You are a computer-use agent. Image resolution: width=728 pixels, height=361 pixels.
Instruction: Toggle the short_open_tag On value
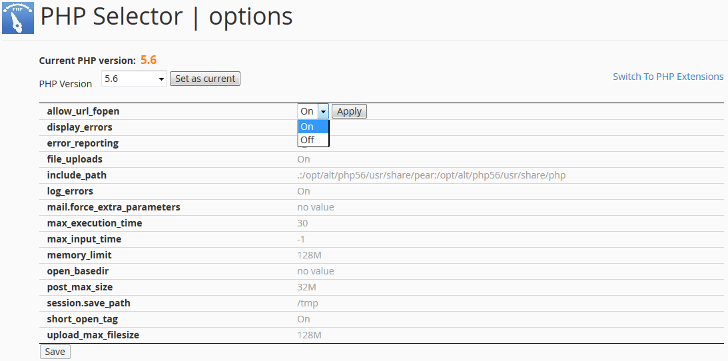coord(304,319)
